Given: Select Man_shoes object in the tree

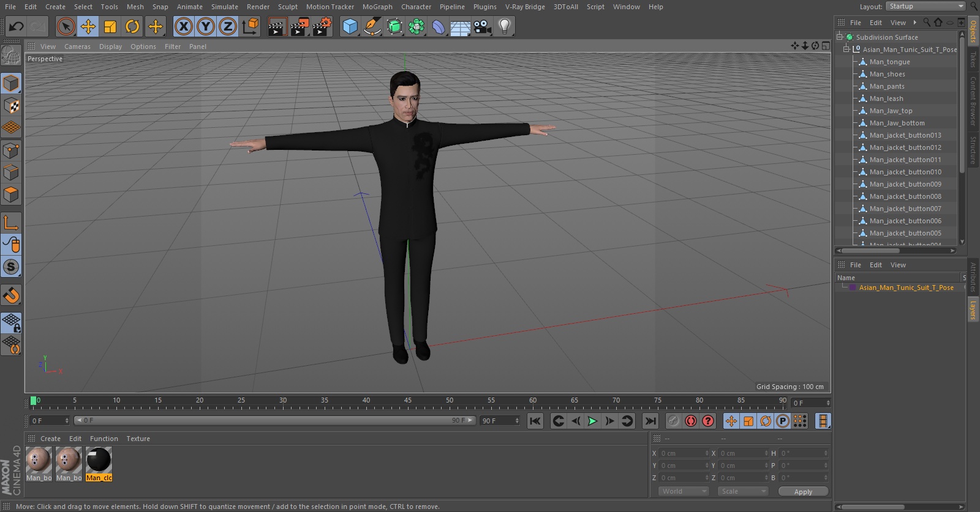Looking at the screenshot, I should pyautogui.click(x=887, y=74).
